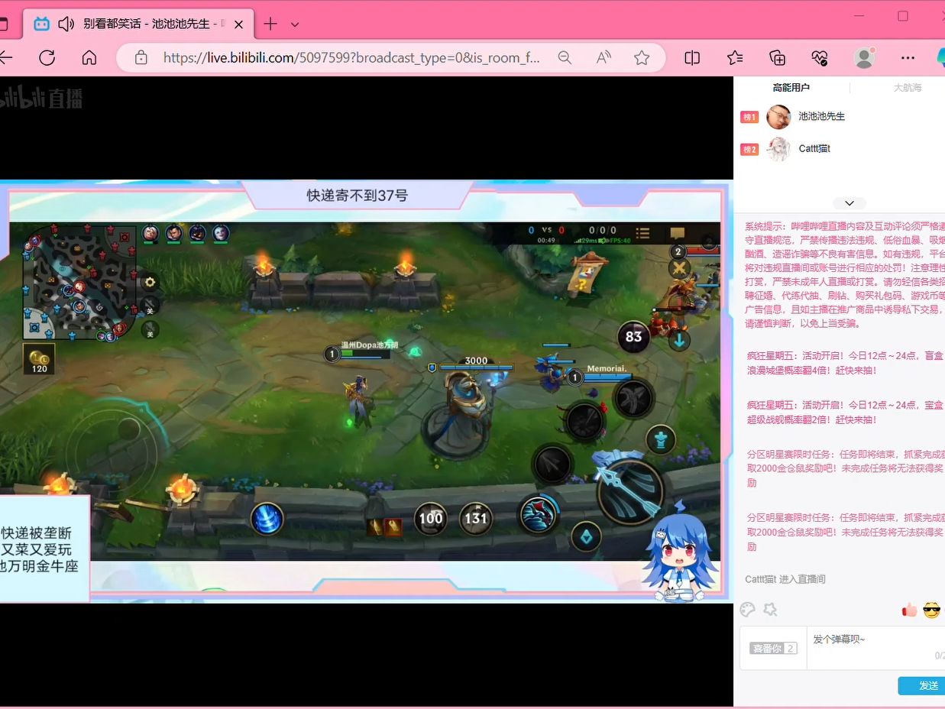Open the in-game gold shop showing 120
The image size is (945, 709).
(x=39, y=359)
